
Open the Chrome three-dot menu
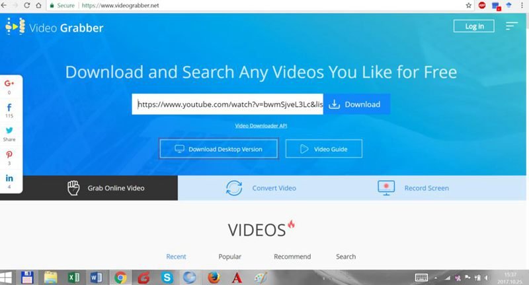pos(522,5)
